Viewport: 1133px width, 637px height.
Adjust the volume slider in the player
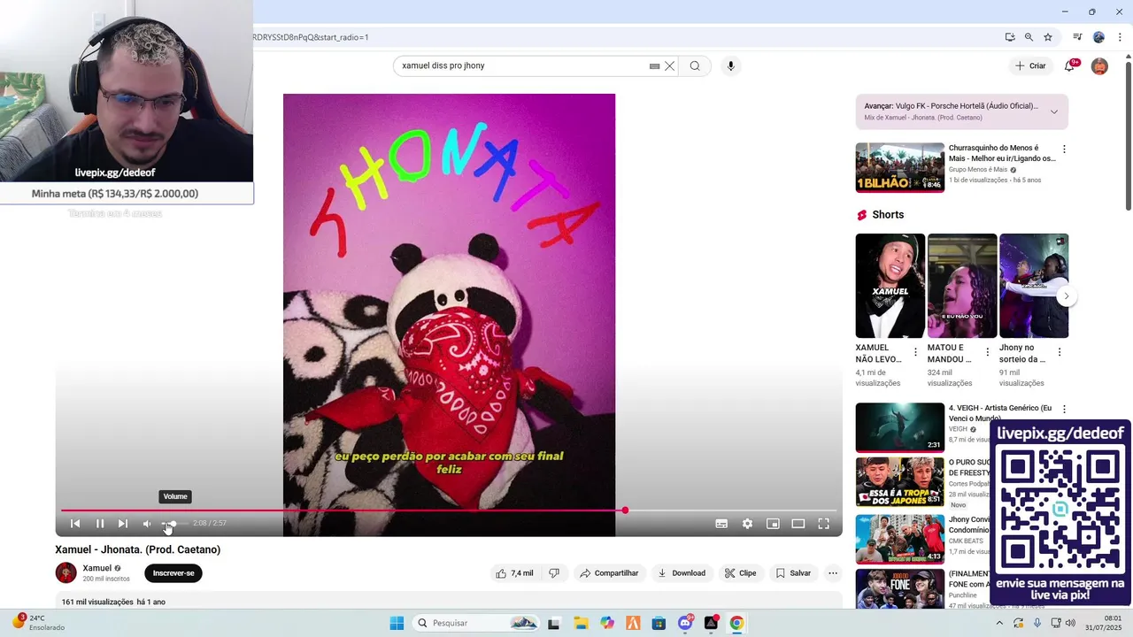pyautogui.click(x=174, y=524)
